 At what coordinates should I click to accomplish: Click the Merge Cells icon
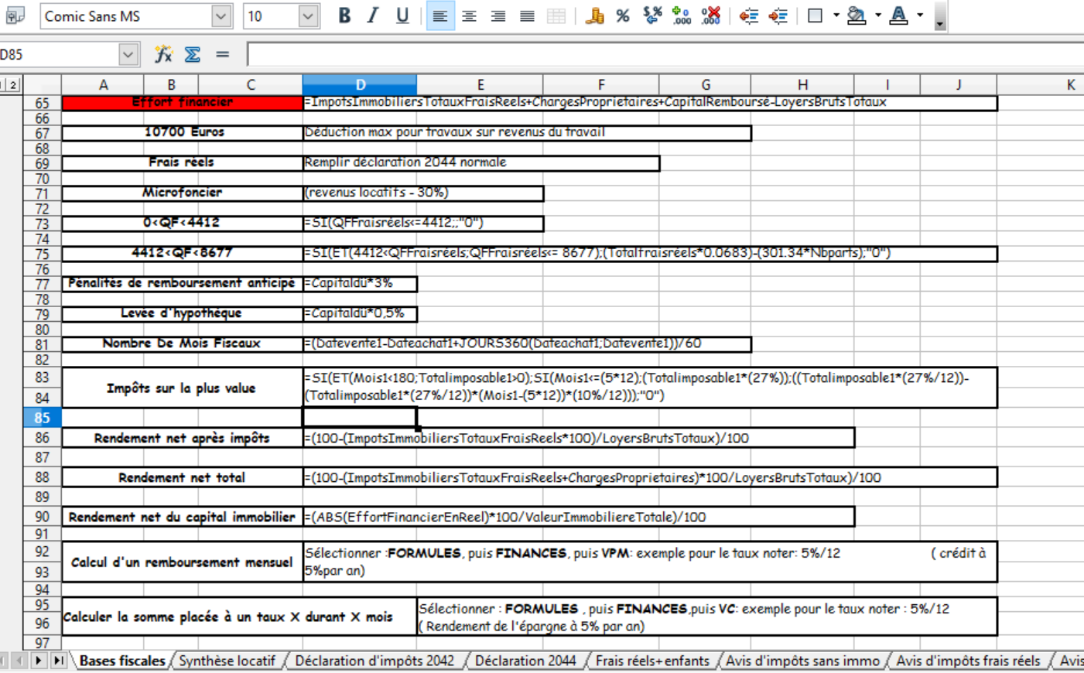(x=556, y=15)
